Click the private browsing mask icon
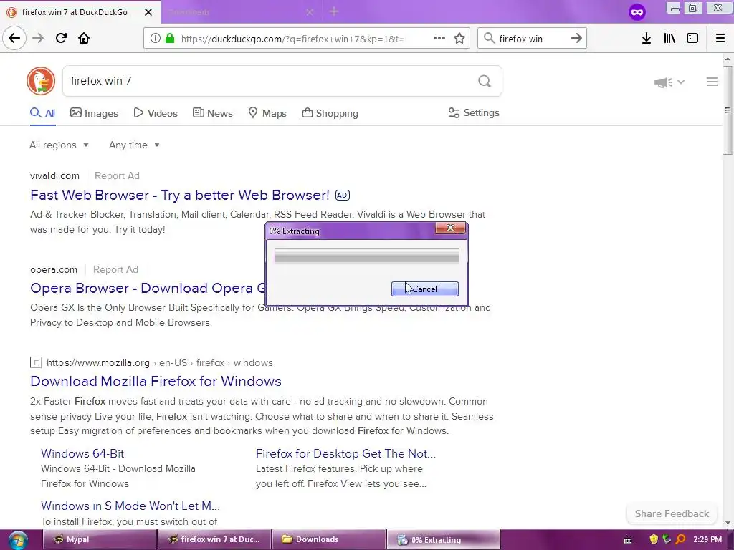This screenshot has height=550, width=734. tap(637, 12)
